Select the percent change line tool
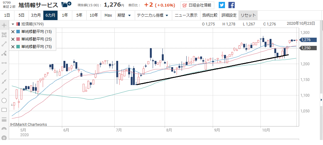Viewport: 323px width, 145px height. 4,53
